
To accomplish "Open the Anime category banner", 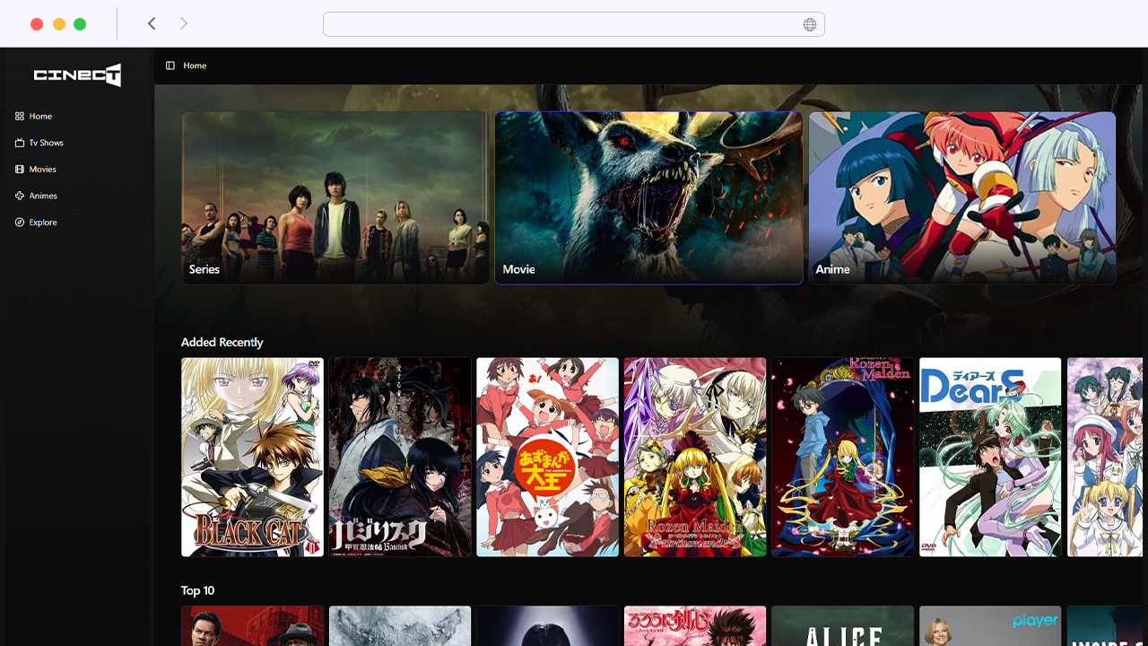I will point(961,197).
